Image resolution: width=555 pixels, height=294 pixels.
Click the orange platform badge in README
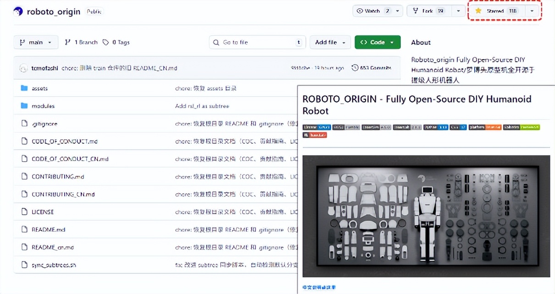coord(485,127)
